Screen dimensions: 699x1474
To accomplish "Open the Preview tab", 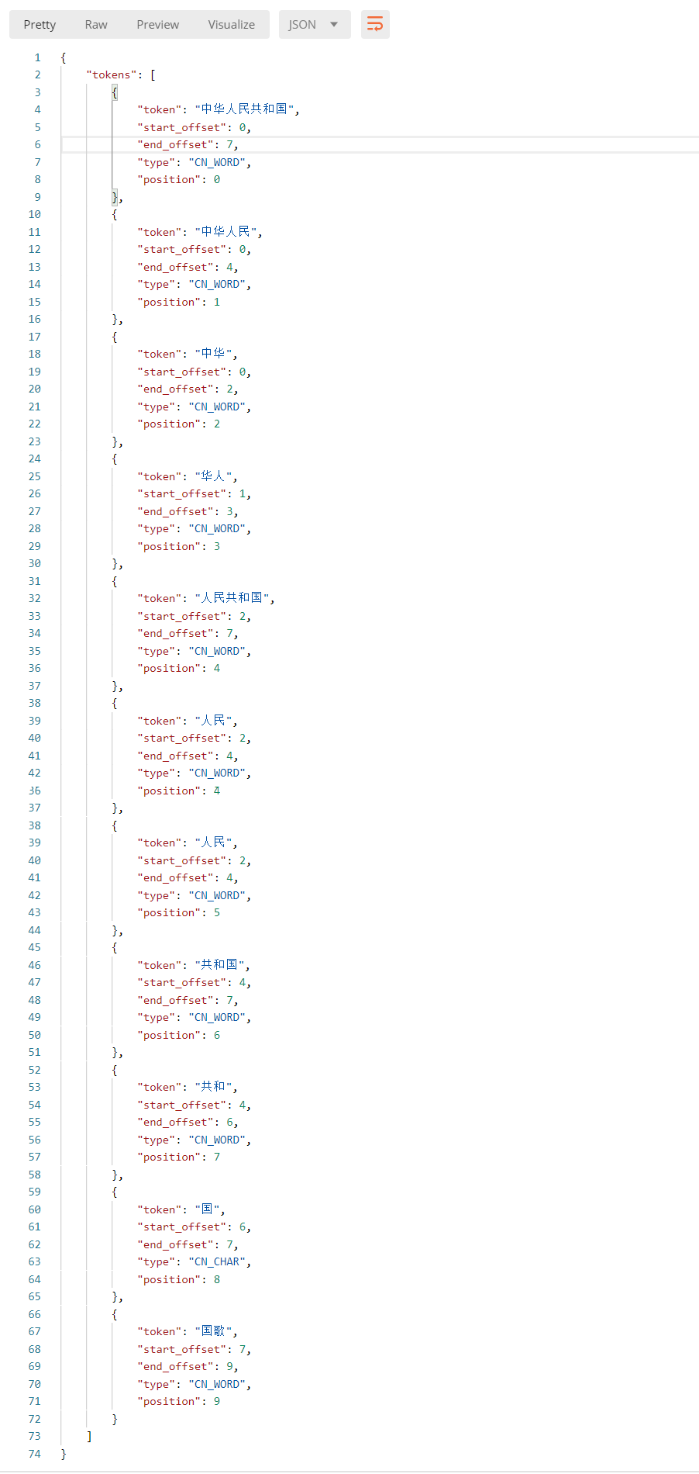I will click(x=157, y=24).
